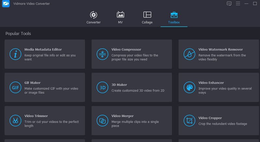This screenshot has height=142, width=260.
Task: Open the hamburger menu in title bar
Action: pyautogui.click(x=238, y=3)
